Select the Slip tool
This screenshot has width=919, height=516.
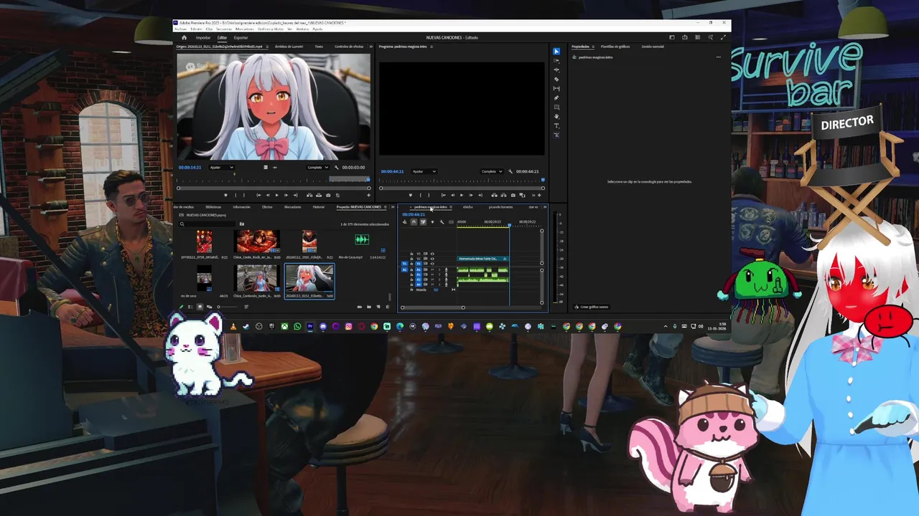click(x=556, y=88)
